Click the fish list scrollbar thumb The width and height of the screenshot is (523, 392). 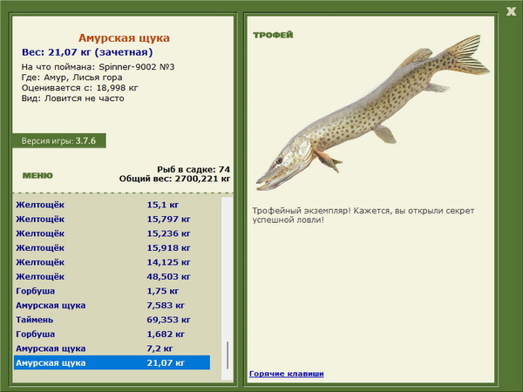click(228, 355)
